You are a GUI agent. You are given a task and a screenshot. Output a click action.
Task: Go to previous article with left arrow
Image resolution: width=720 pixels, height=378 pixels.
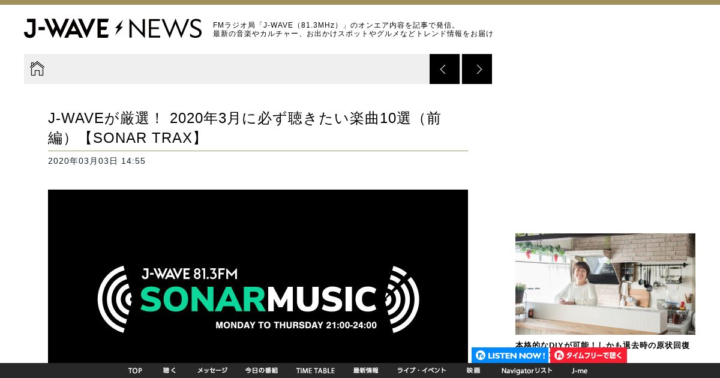[x=445, y=69]
